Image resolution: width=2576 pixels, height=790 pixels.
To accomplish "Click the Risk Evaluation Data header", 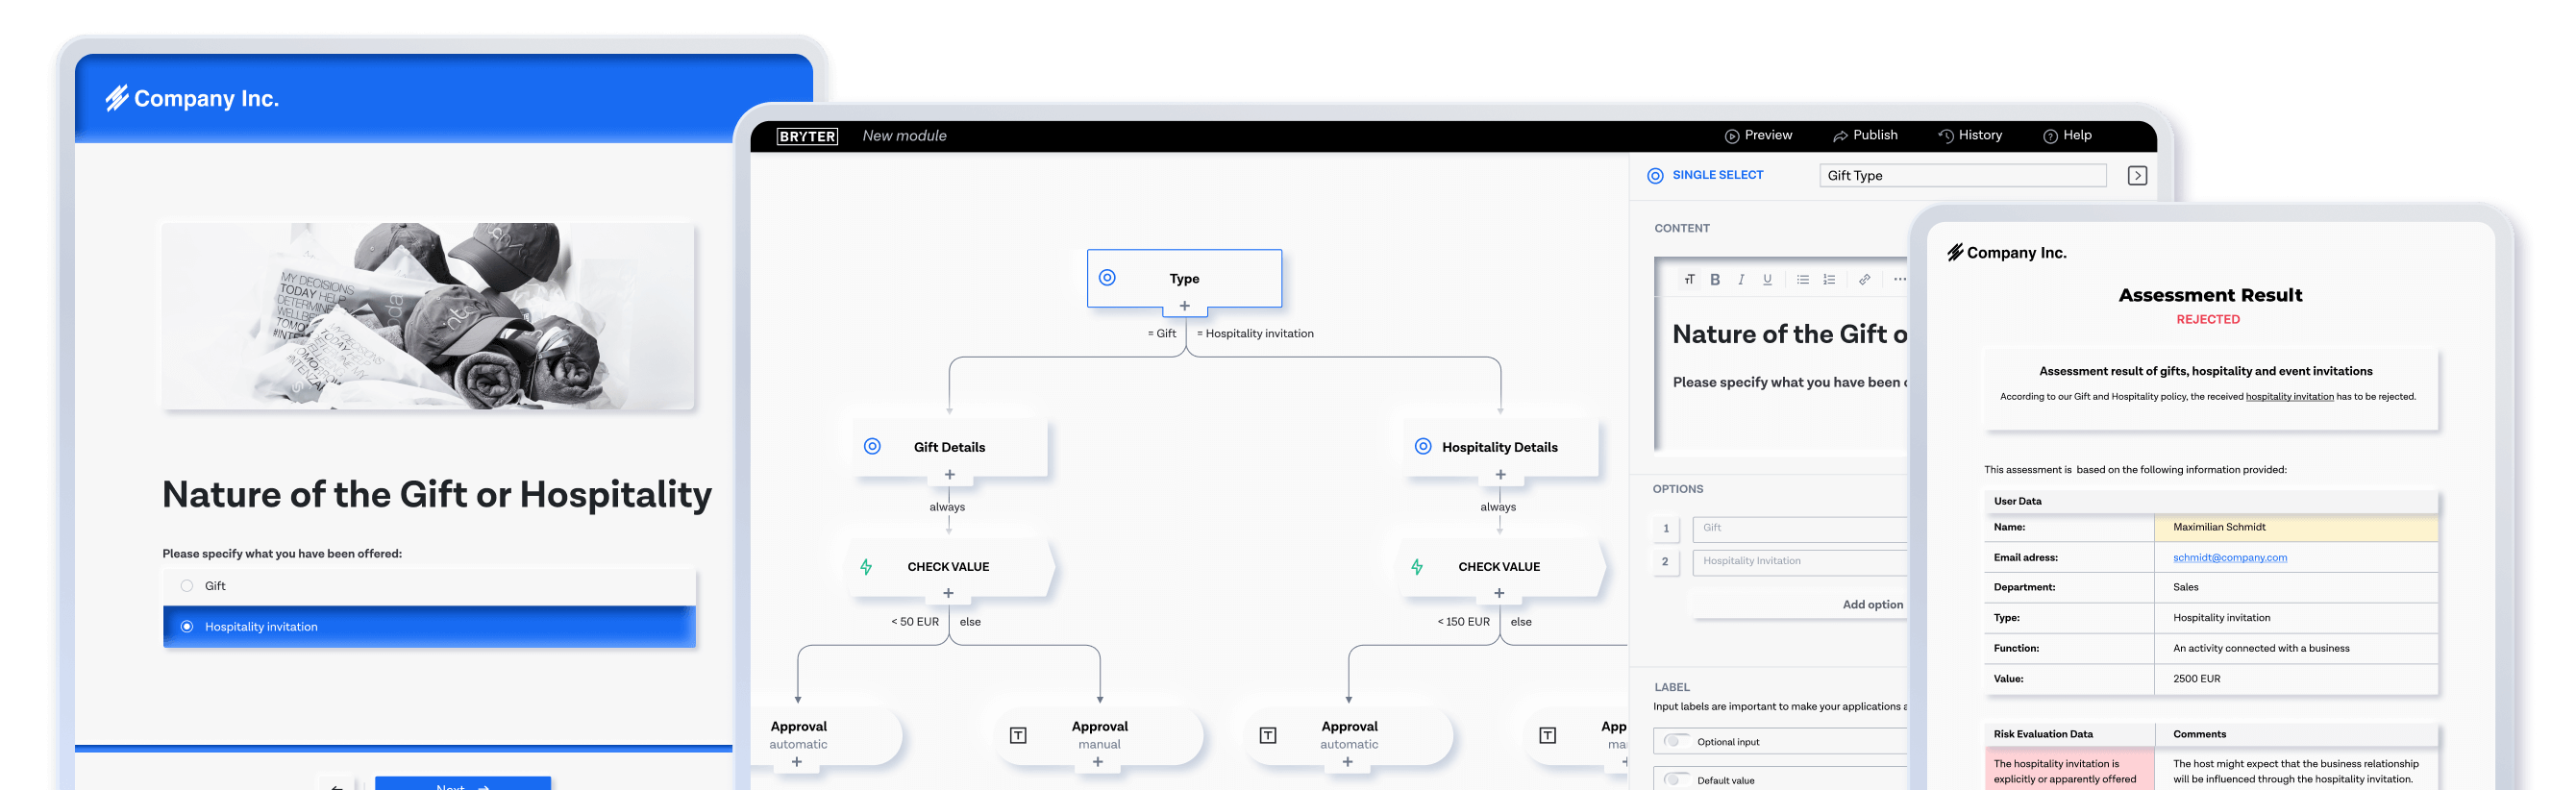I will click(2043, 734).
